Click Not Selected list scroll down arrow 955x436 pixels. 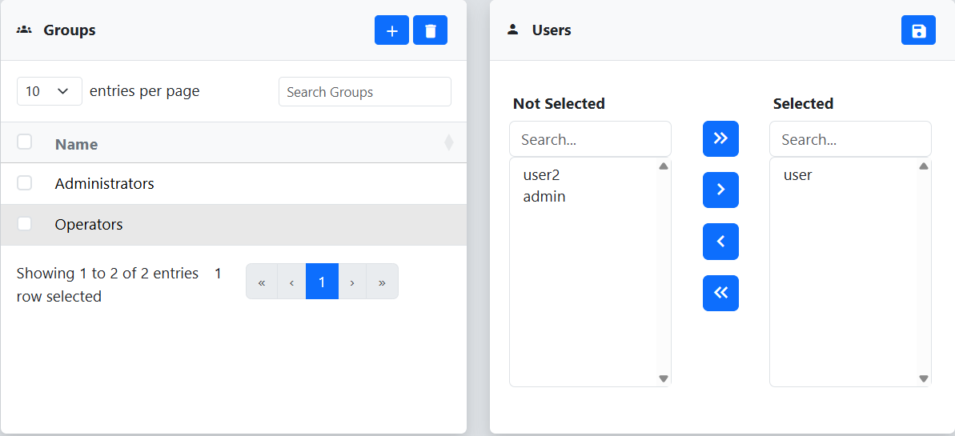click(664, 378)
